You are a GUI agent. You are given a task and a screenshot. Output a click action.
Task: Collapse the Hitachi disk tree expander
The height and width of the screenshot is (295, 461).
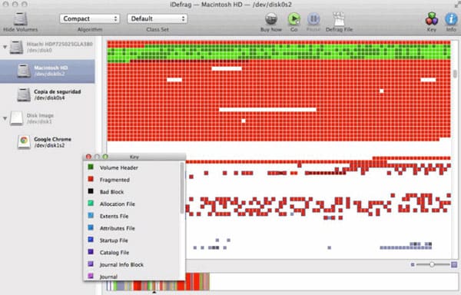[5, 47]
